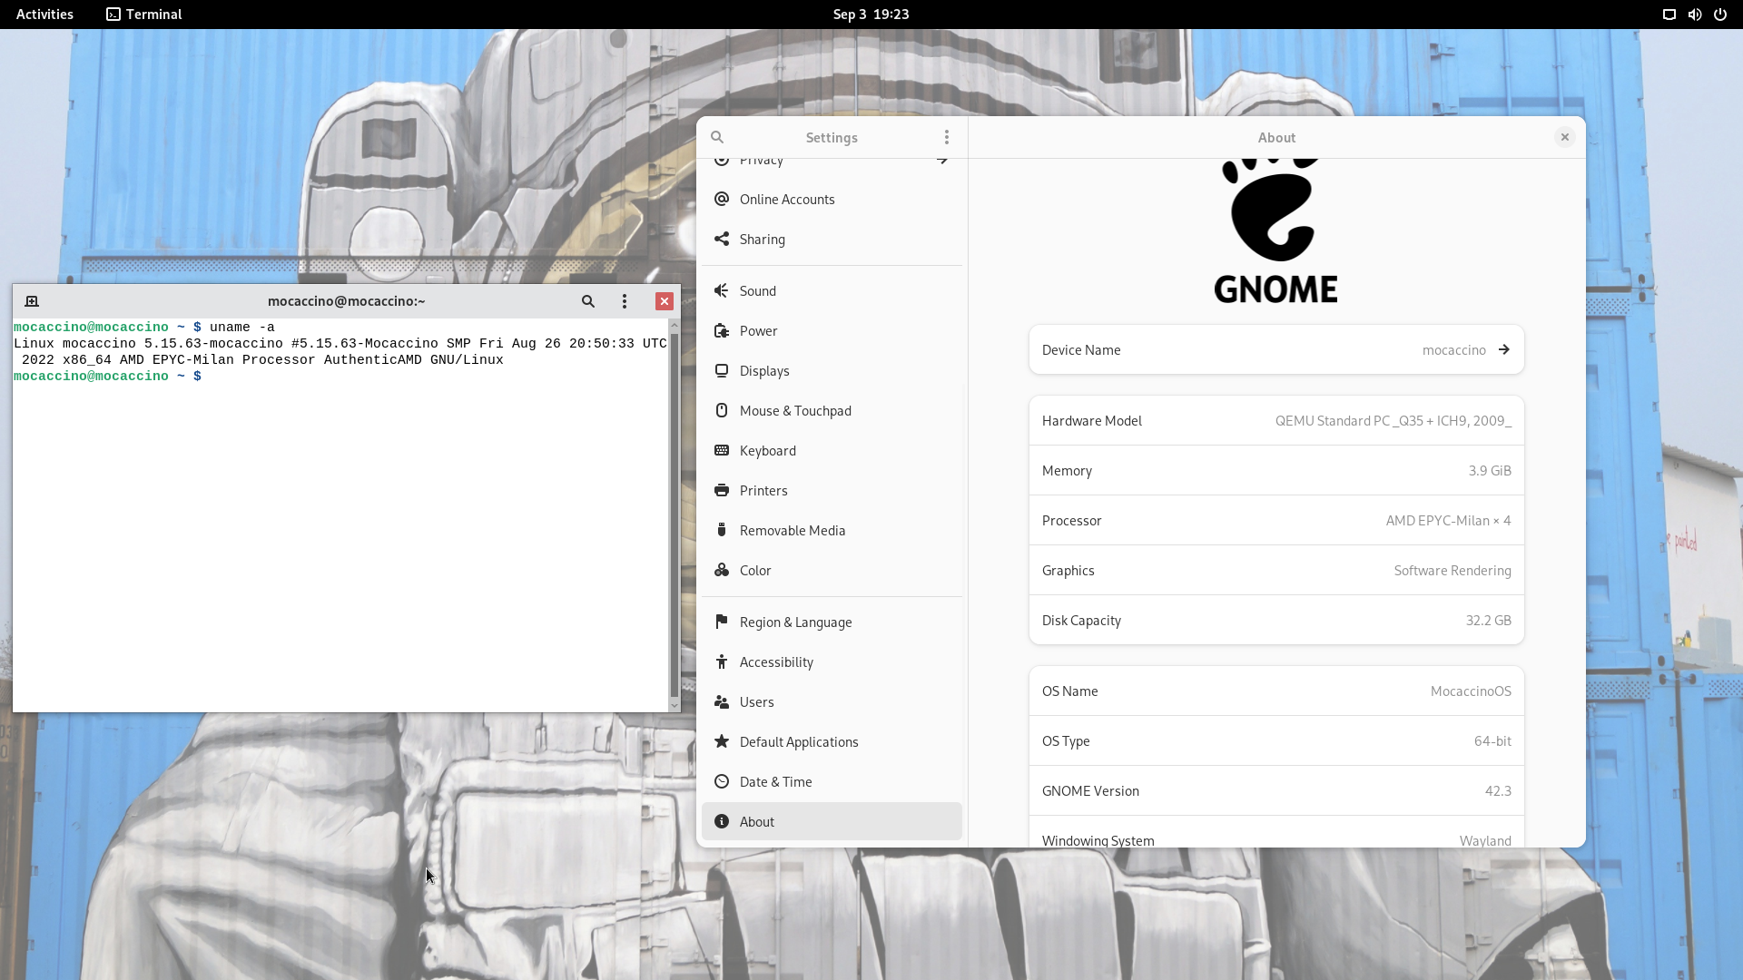The width and height of the screenshot is (1743, 980).
Task: Open the Terminal three-dot menu
Action: [625, 301]
